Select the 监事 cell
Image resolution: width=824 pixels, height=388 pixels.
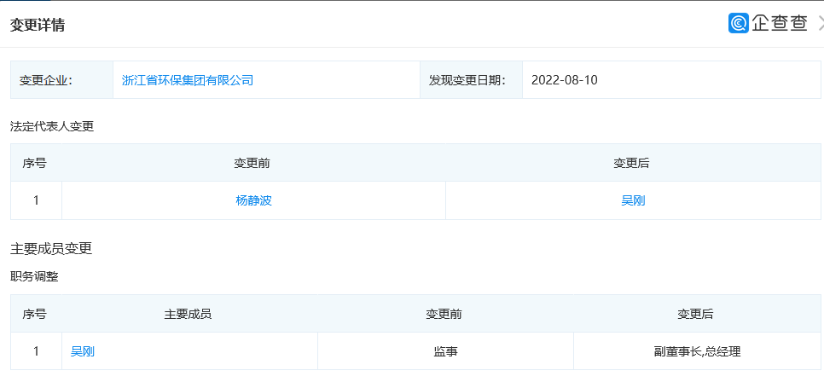pyautogui.click(x=445, y=351)
